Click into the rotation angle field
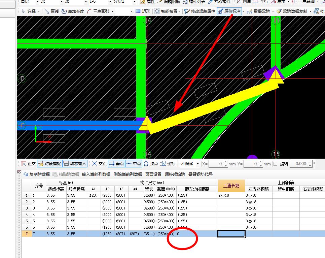This screenshot has width=325, height=258. (x=299, y=164)
